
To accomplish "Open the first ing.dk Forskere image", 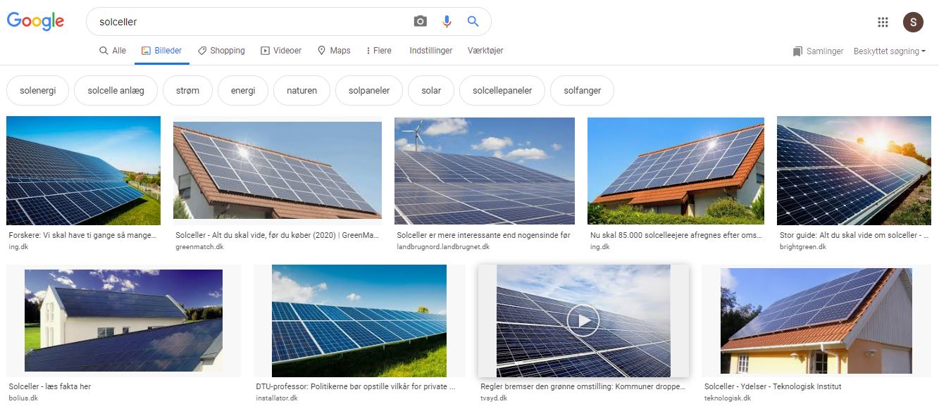I will tap(84, 171).
